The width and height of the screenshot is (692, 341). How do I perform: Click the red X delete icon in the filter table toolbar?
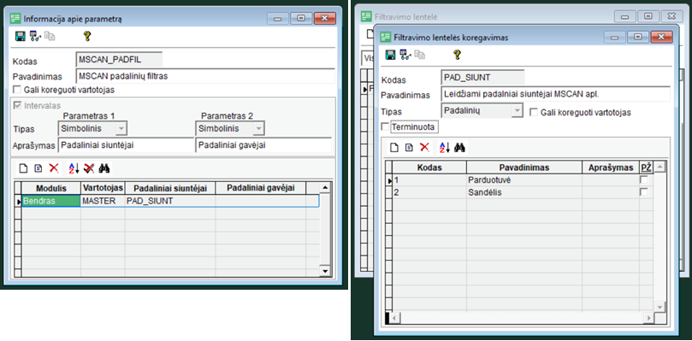pos(424,147)
